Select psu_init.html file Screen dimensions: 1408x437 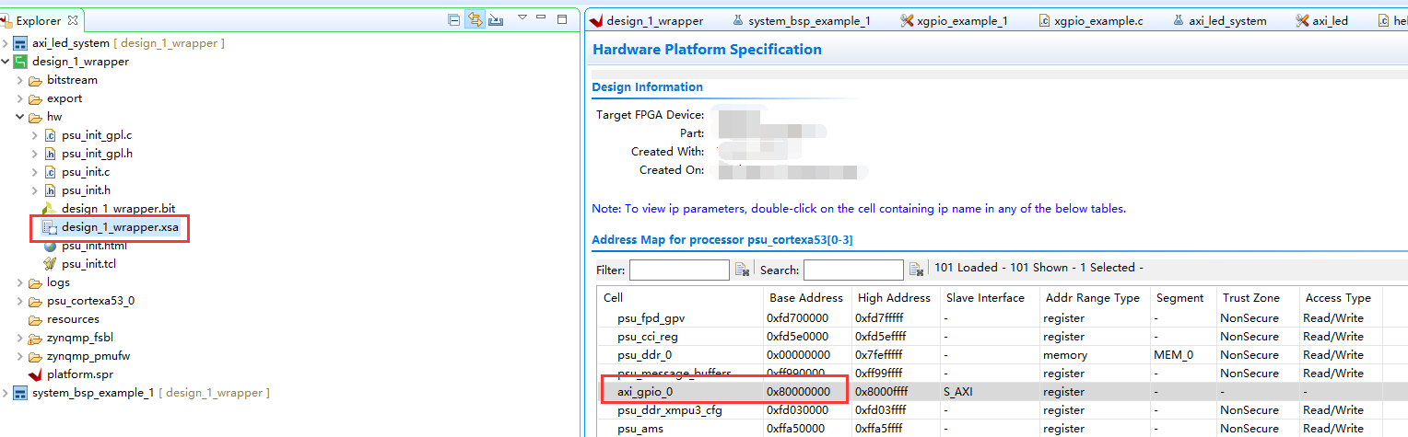94,246
